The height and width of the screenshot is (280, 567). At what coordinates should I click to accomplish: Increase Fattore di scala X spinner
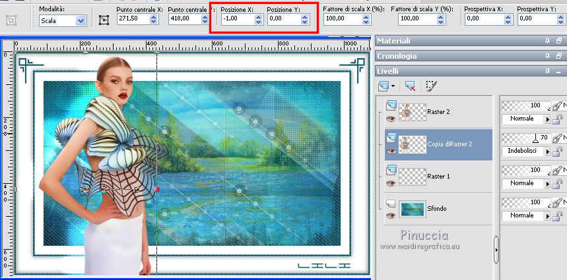pyautogui.click(x=366, y=16)
